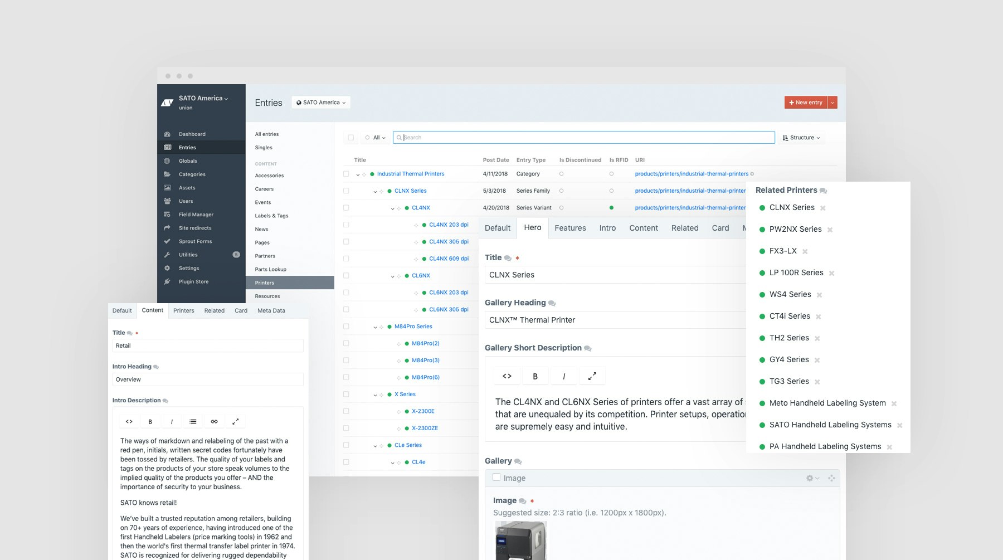Screen dimensions: 1003x560
Task: Check the Industrial Thermal Printers row checkbox
Action: (346, 174)
